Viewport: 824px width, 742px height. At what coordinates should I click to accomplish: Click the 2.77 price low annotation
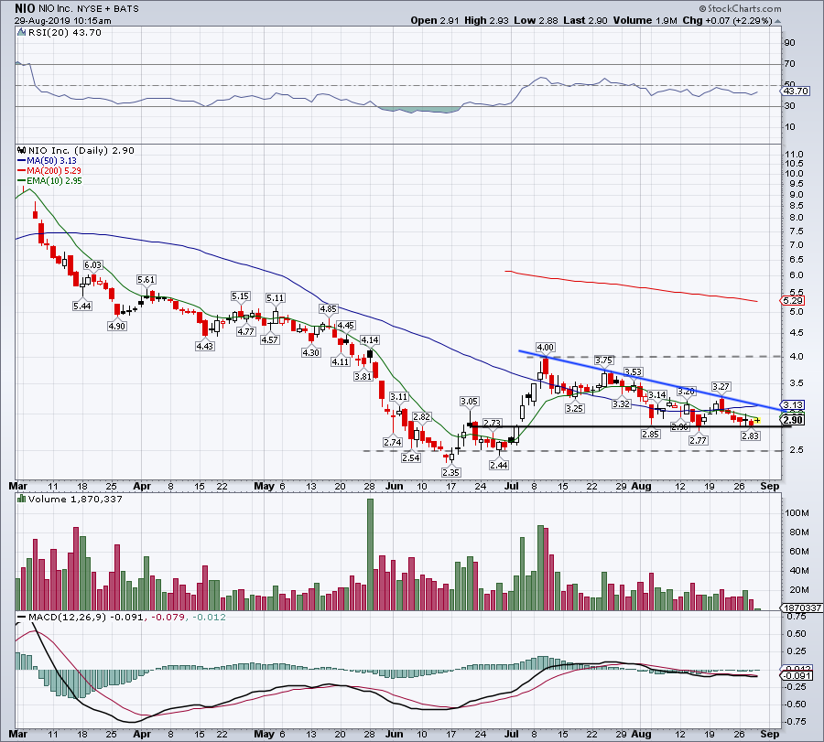[x=698, y=441]
